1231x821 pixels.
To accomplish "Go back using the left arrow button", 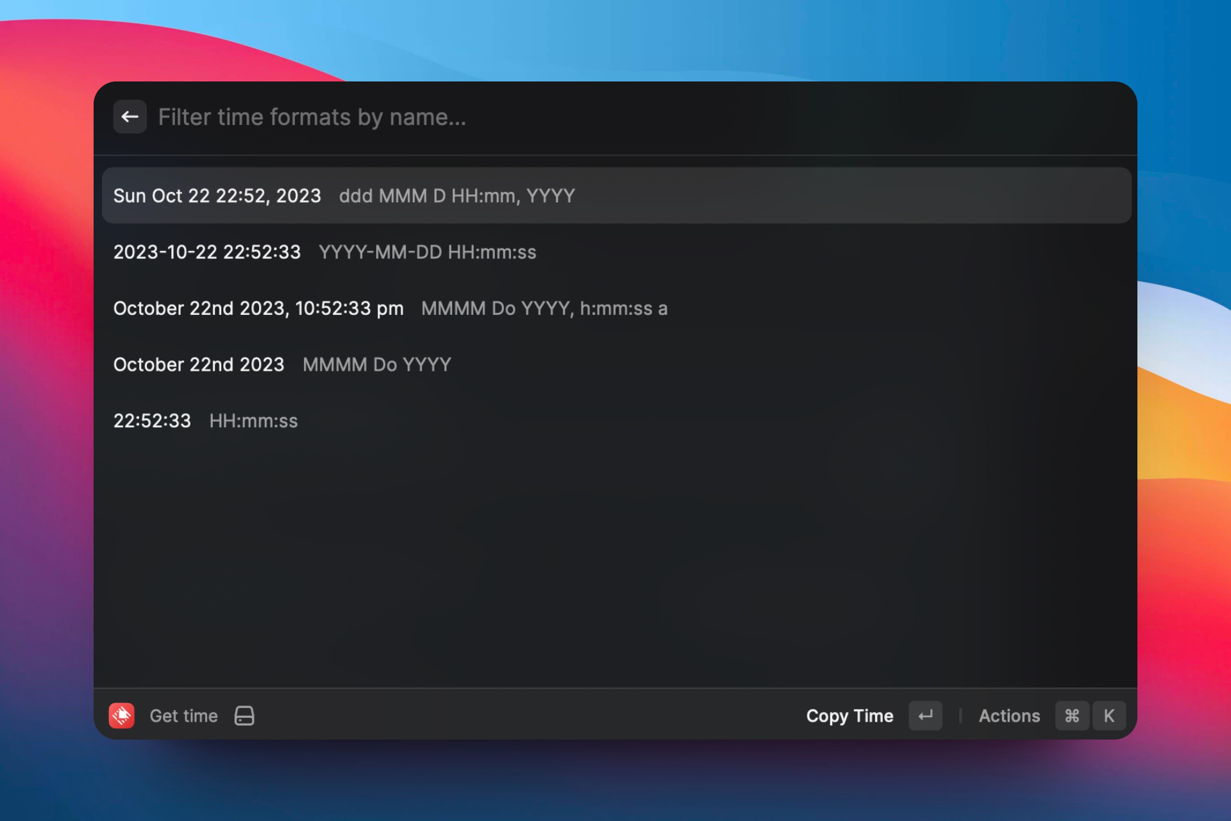I will 130,117.
